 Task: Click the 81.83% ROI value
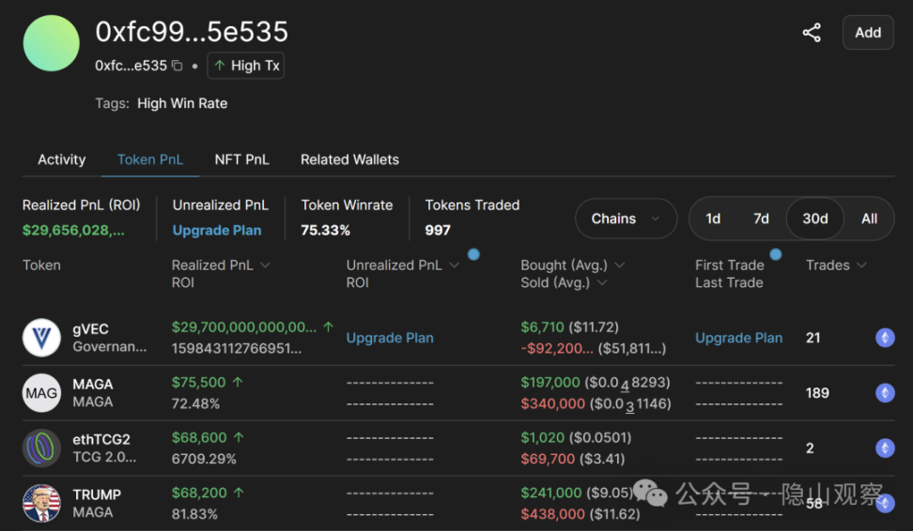(194, 514)
